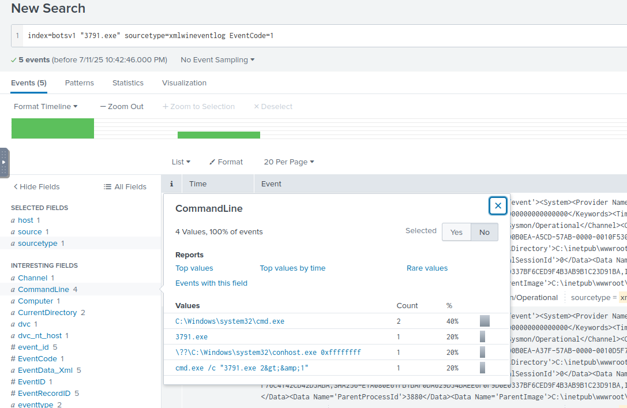Screen dimensions: 627x408
Task: Open the eventtype field details
Action: pos(36,405)
